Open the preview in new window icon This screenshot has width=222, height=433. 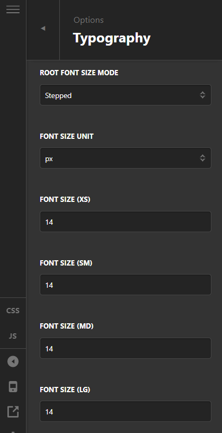click(x=13, y=411)
